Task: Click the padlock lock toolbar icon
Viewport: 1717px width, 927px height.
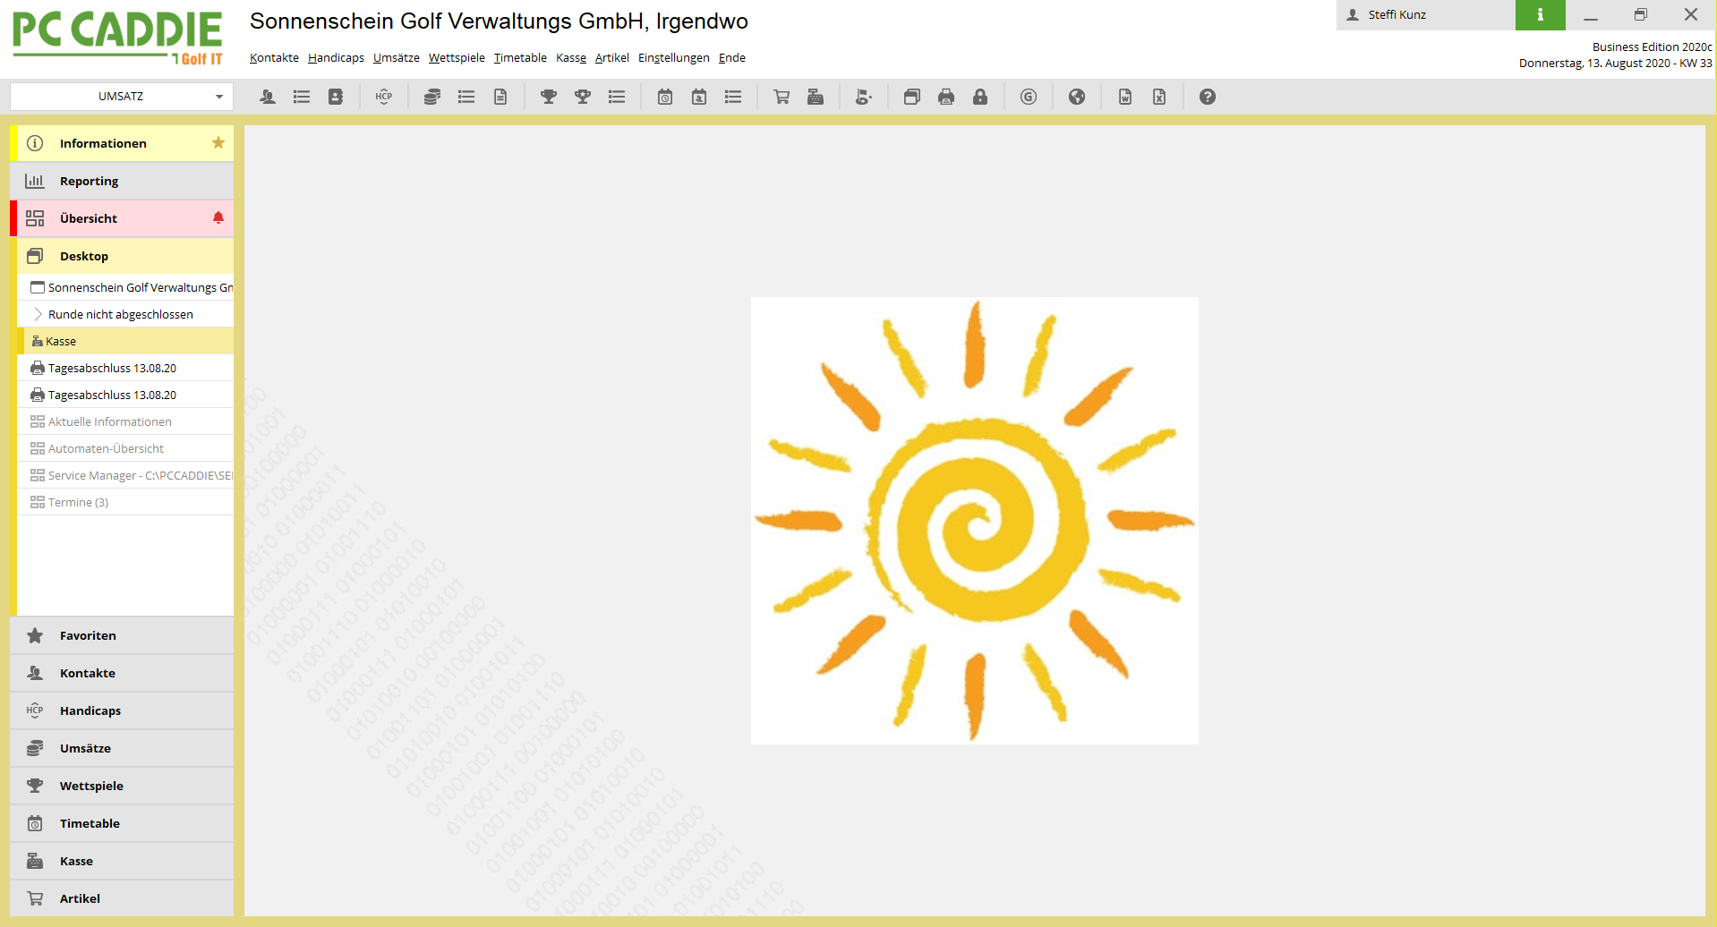Action: 980,97
